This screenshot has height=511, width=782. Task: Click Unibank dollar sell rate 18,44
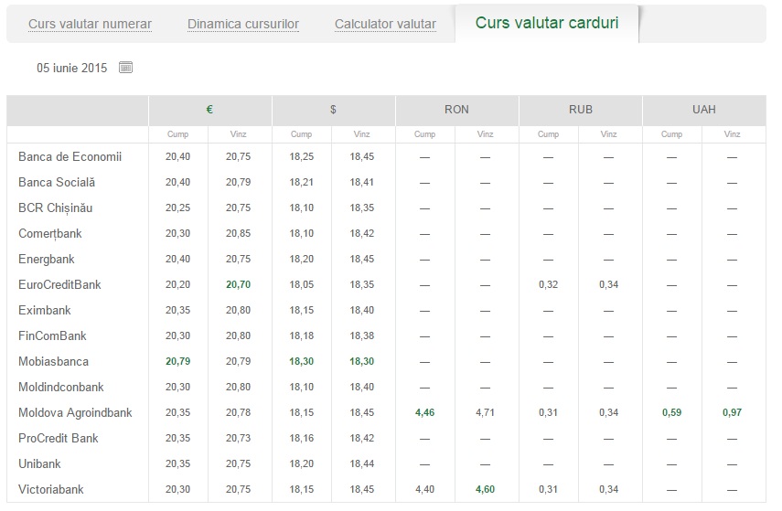point(361,464)
